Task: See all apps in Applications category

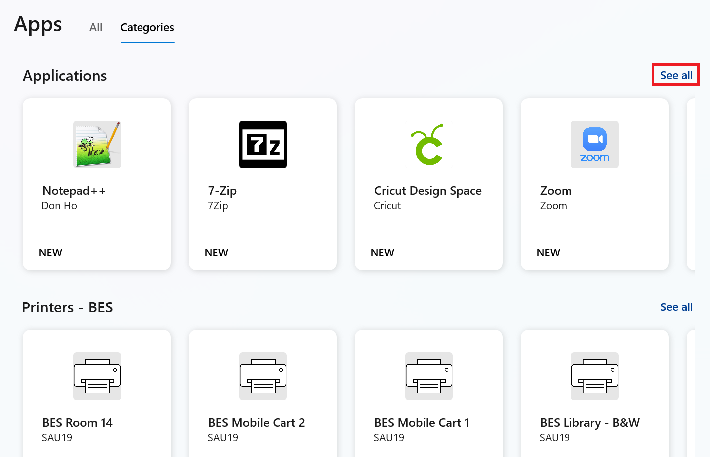Action: pyautogui.click(x=676, y=75)
